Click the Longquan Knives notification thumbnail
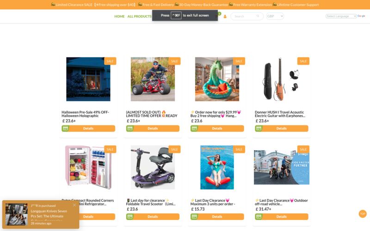Viewport: 370px width, 231px height. (17, 214)
